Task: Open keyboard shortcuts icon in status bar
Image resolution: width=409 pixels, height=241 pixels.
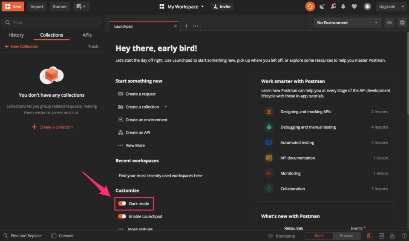Action: [x=392, y=236]
